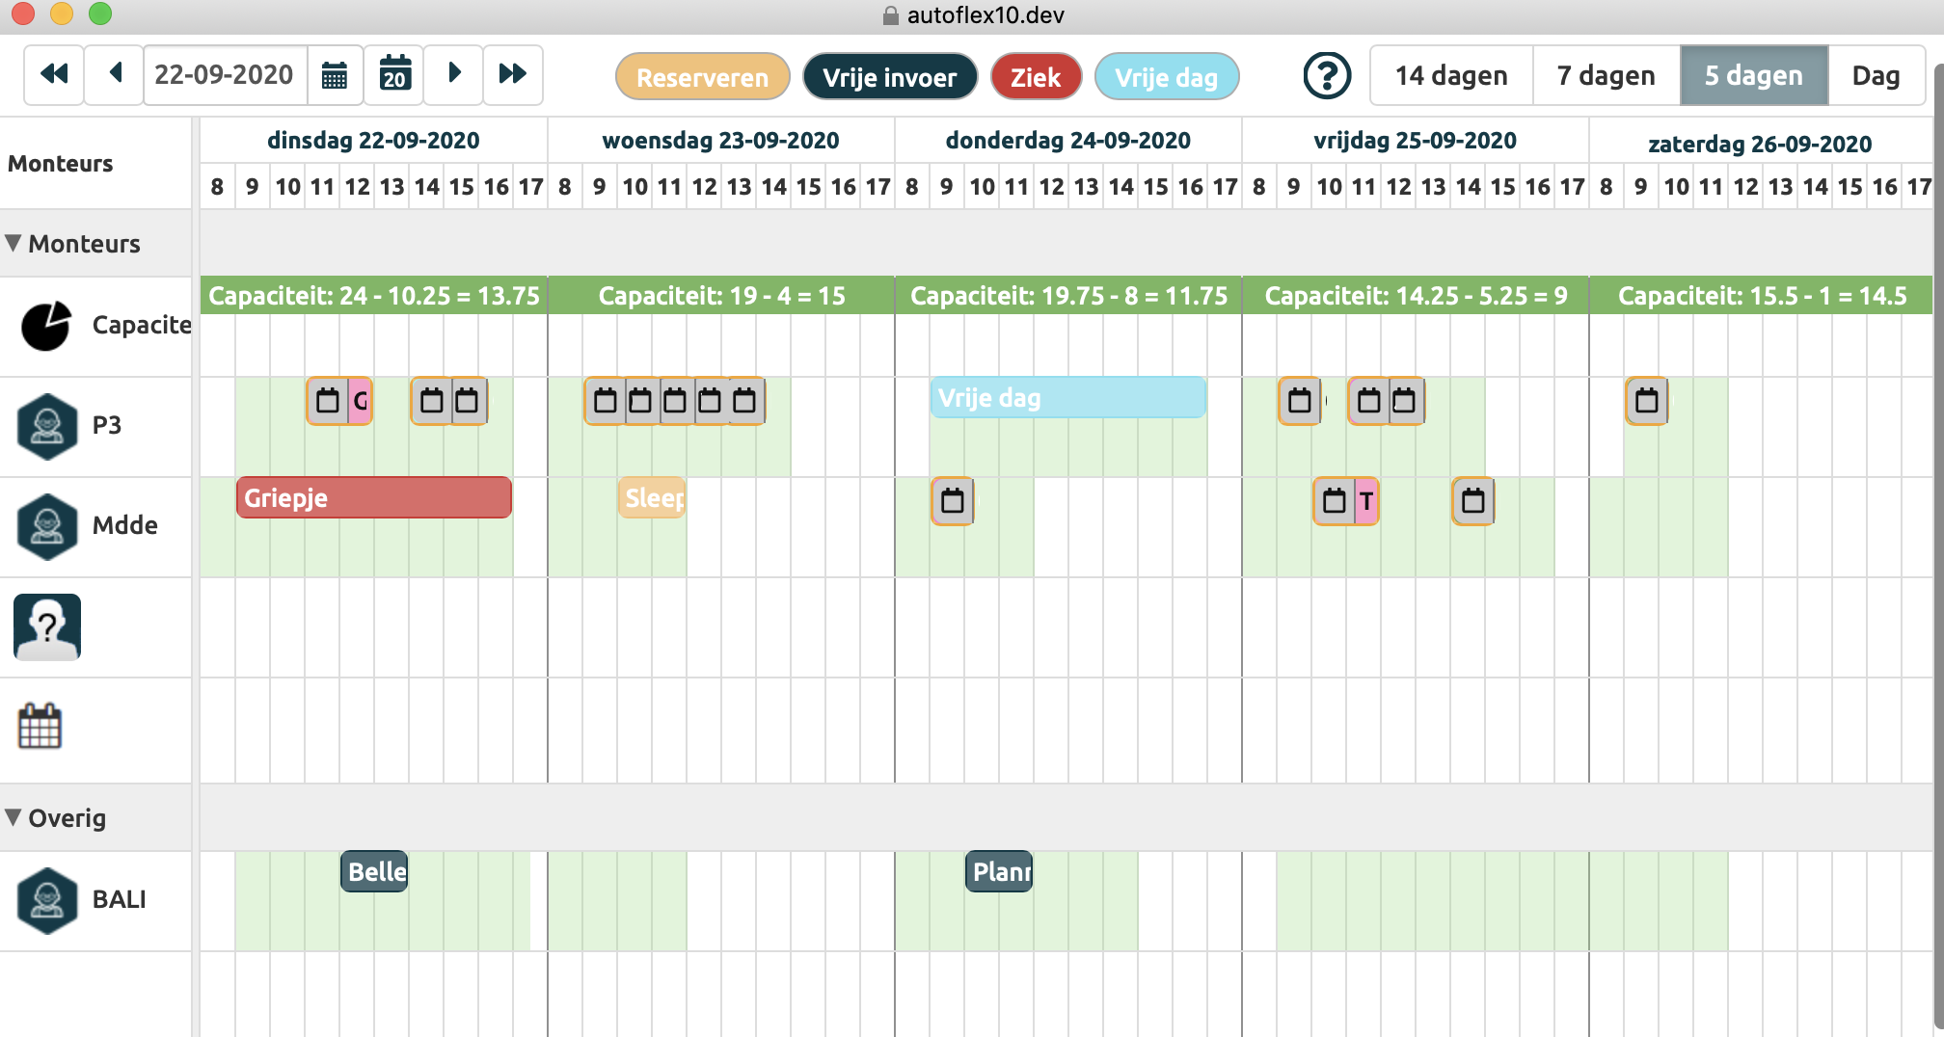1944x1037 pixels.
Task: Click the calendar grid icon in the sidebar
Action: click(40, 727)
